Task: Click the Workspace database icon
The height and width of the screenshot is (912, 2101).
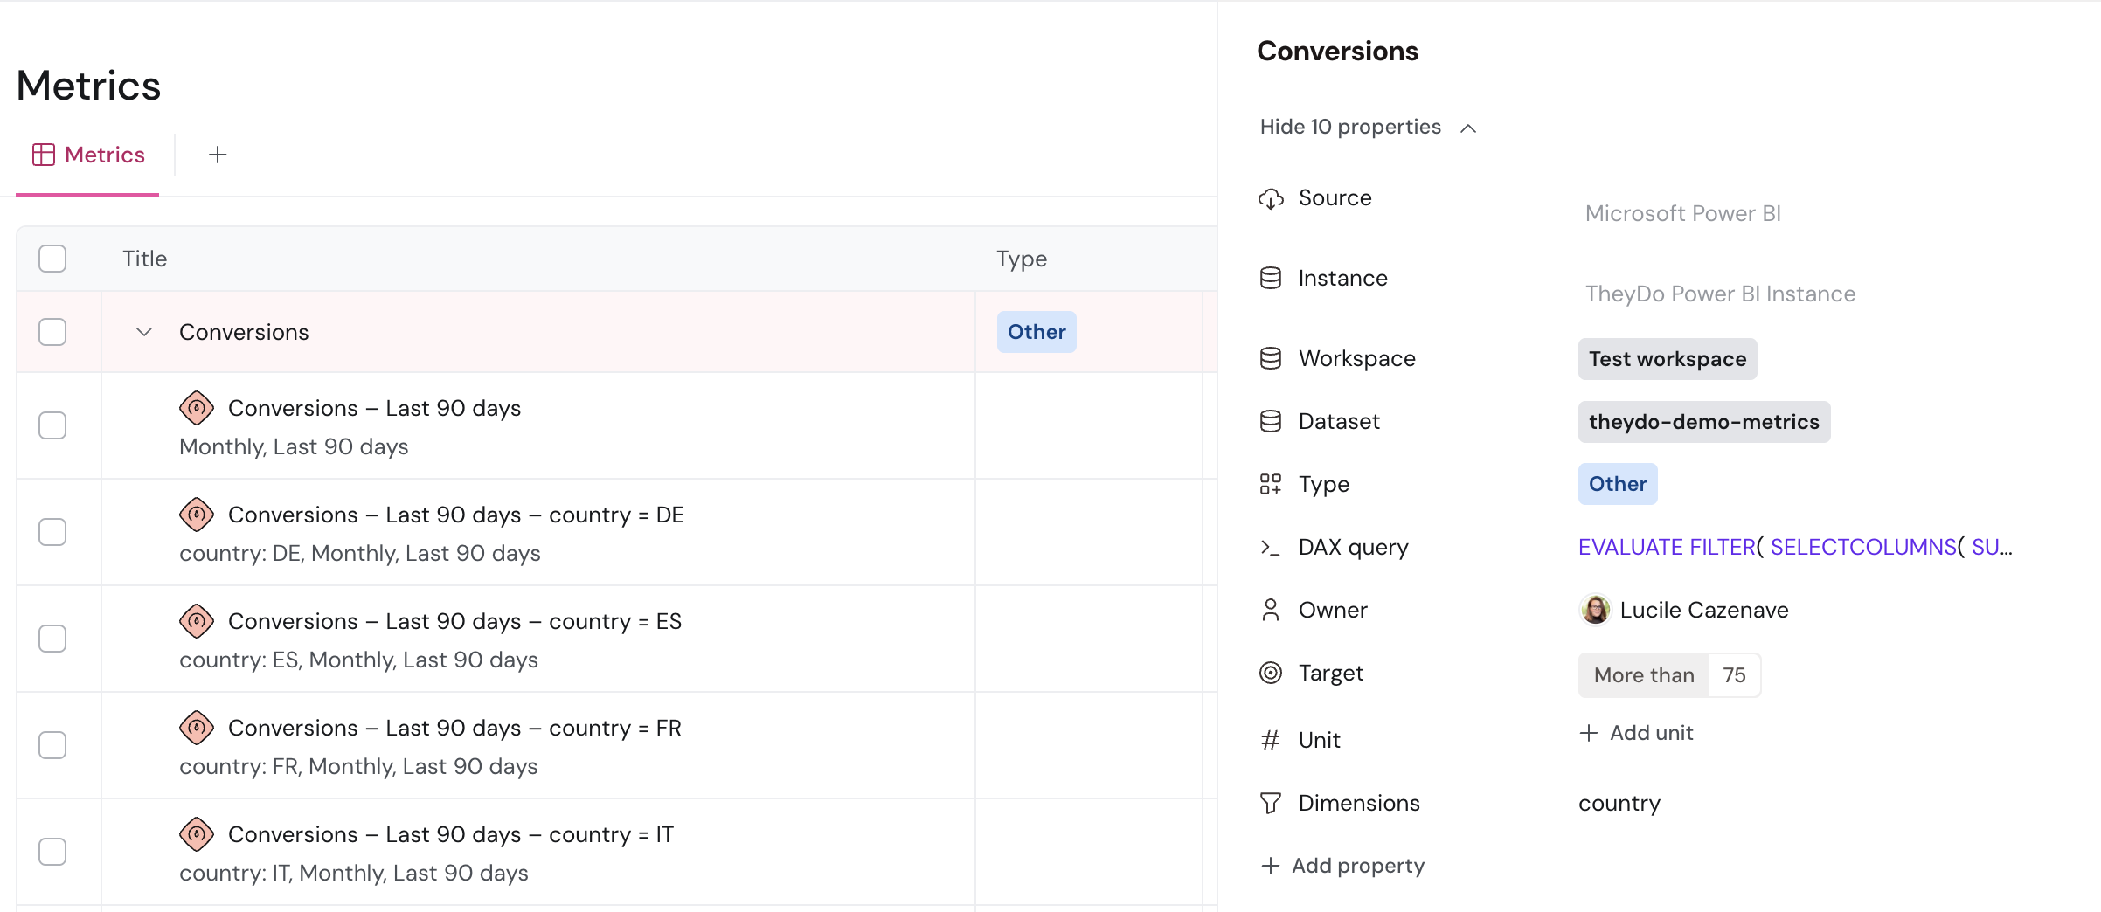Action: (x=1271, y=358)
